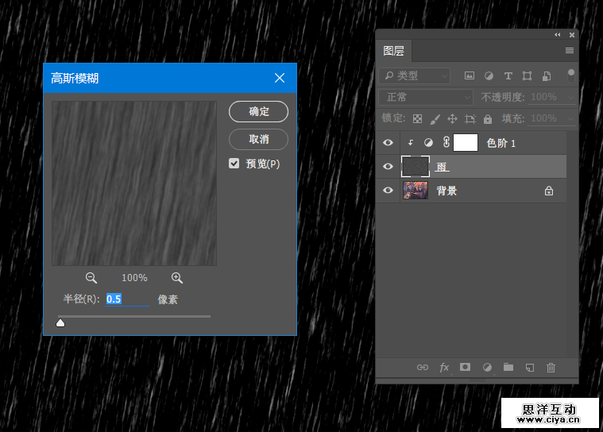Click the link layers chain icon
This screenshot has width=603, height=432.
[x=423, y=368]
